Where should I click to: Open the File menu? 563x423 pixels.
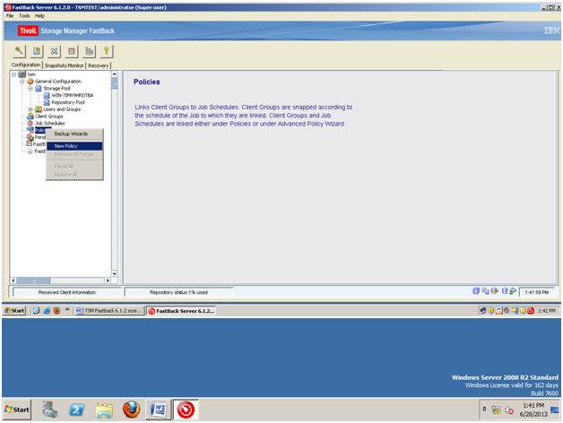(10, 16)
